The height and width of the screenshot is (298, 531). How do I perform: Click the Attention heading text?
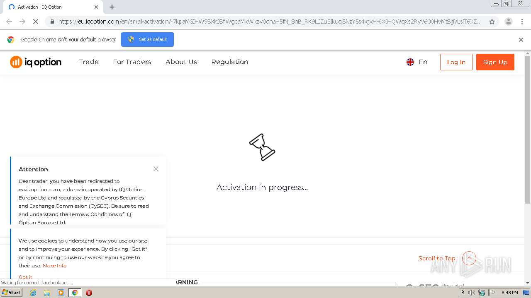pyautogui.click(x=33, y=169)
